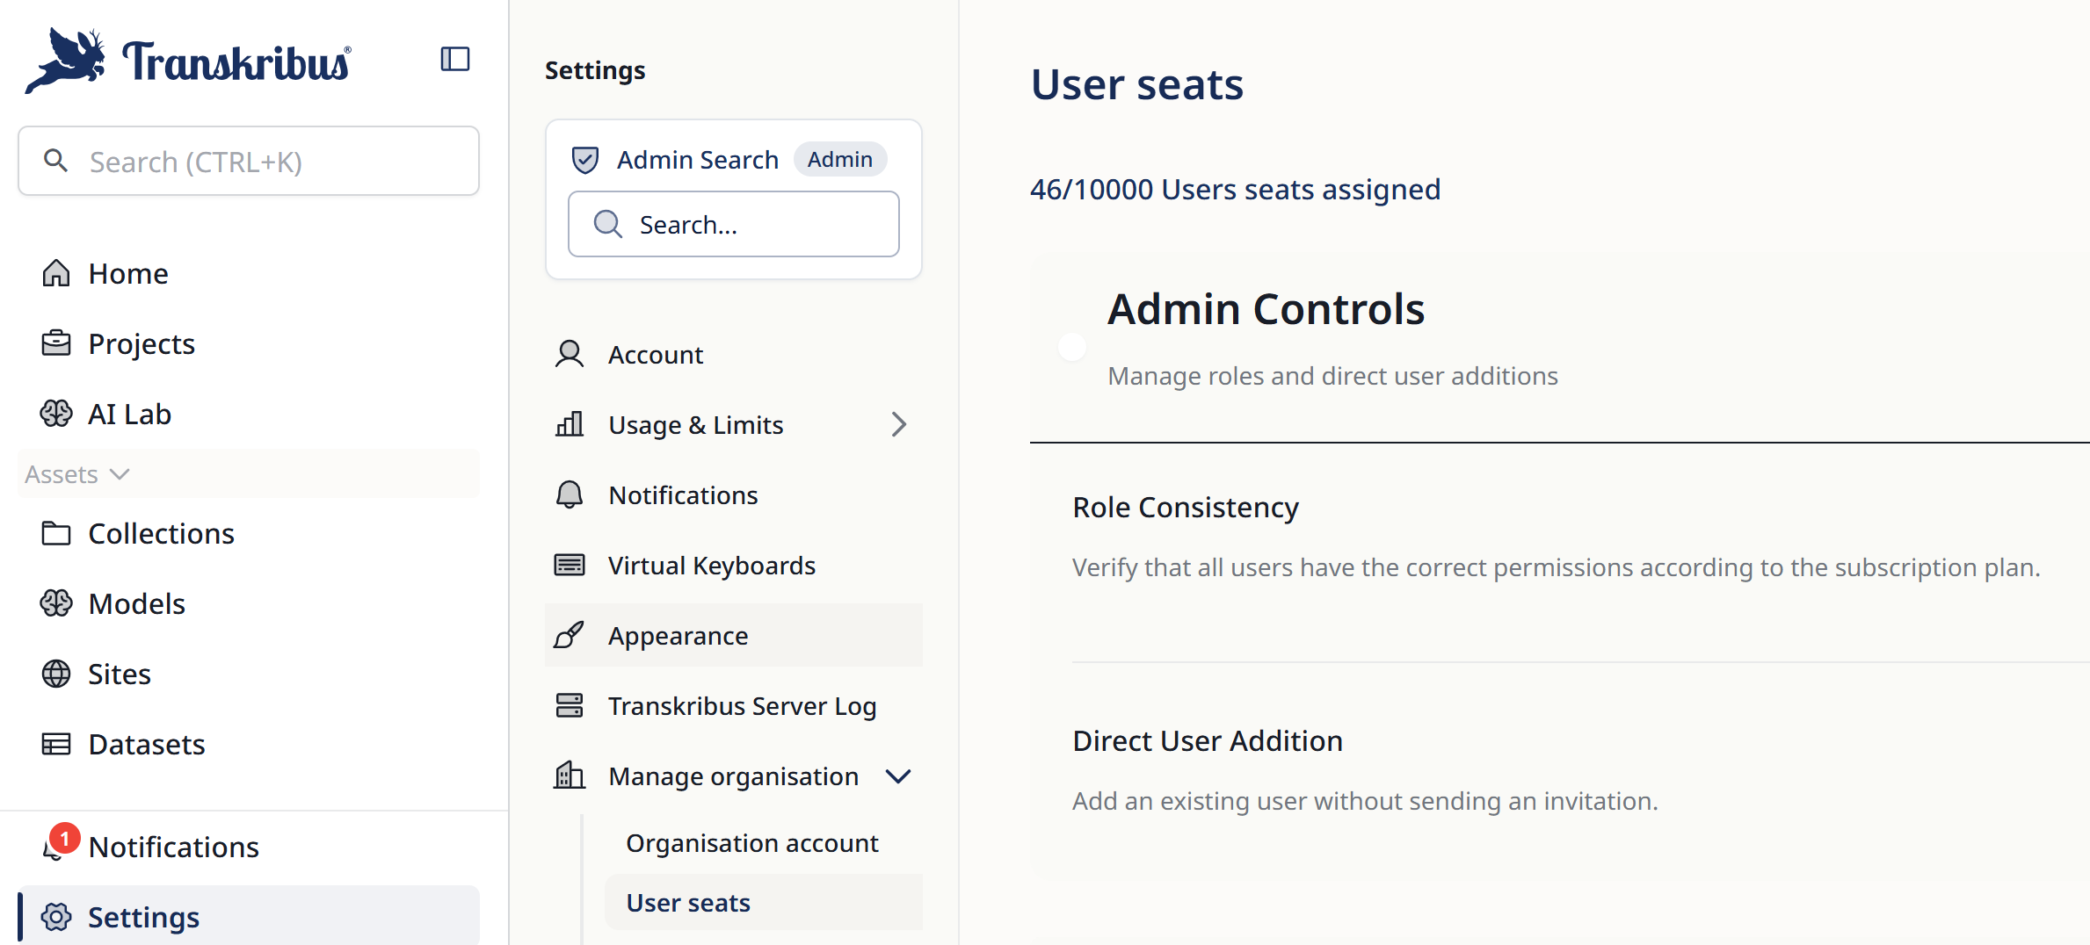Image resolution: width=2090 pixels, height=945 pixels.
Task: Collapse the Manage organisation chevron
Action: coord(898,776)
